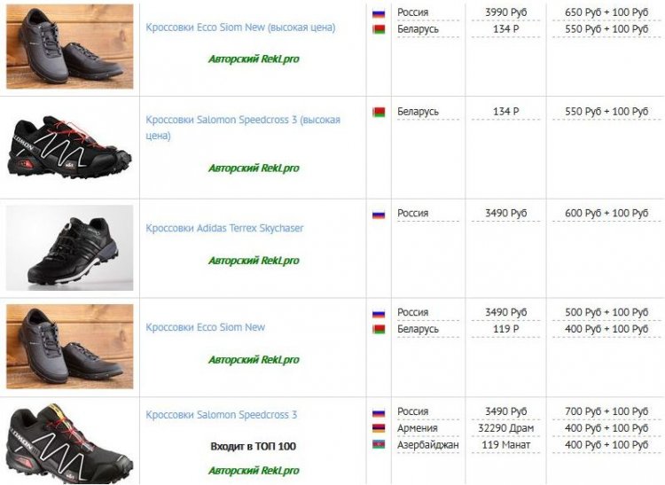665x485 pixels.
Task: Click Russia flag in Ecco Siom New (высокая цена) row
Action: pyautogui.click(x=379, y=12)
